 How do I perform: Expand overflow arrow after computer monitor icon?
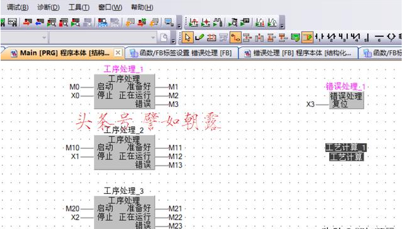coord(179,25)
